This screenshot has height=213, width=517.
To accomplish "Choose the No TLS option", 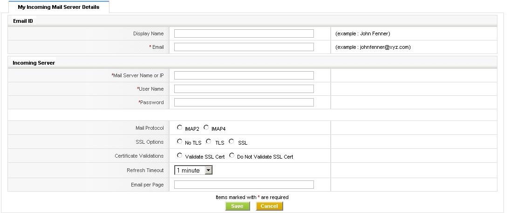I will click(x=179, y=141).
